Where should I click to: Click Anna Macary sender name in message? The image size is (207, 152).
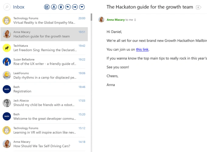pos(115,20)
